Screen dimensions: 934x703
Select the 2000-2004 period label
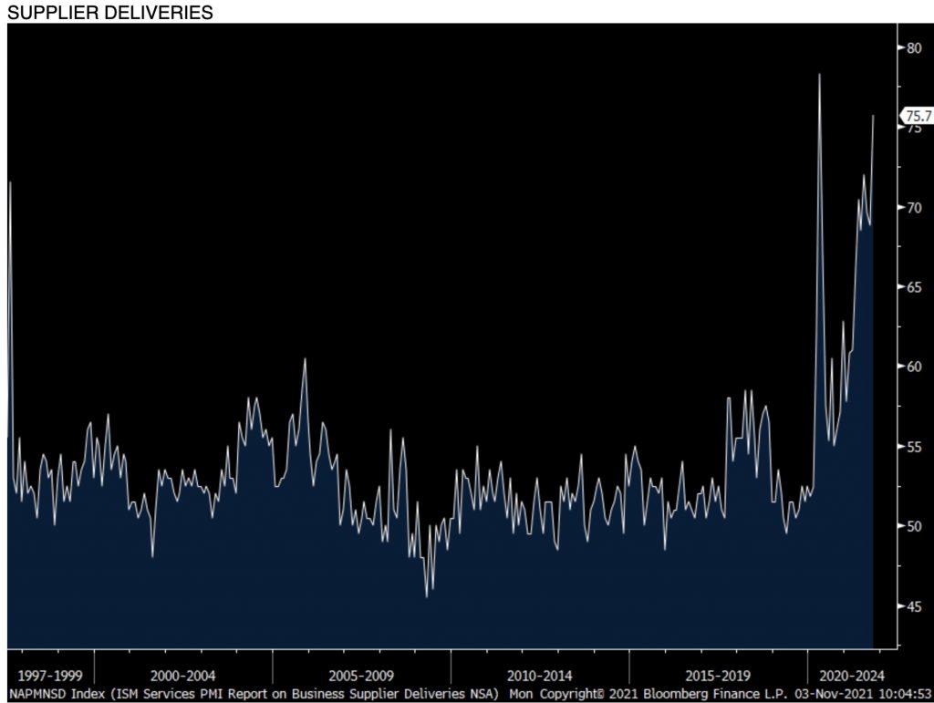coord(183,676)
